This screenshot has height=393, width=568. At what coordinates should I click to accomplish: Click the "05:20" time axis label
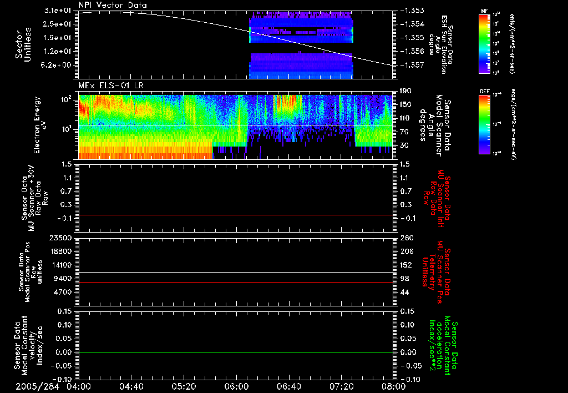pos(184,386)
